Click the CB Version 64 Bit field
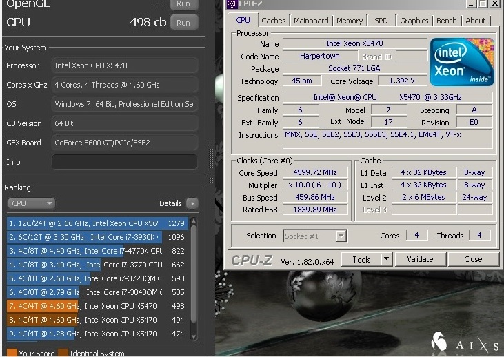This screenshot has width=504, height=357. (x=124, y=123)
